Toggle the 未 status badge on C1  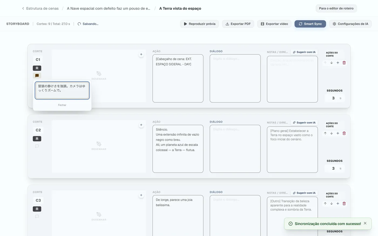pos(37,68)
